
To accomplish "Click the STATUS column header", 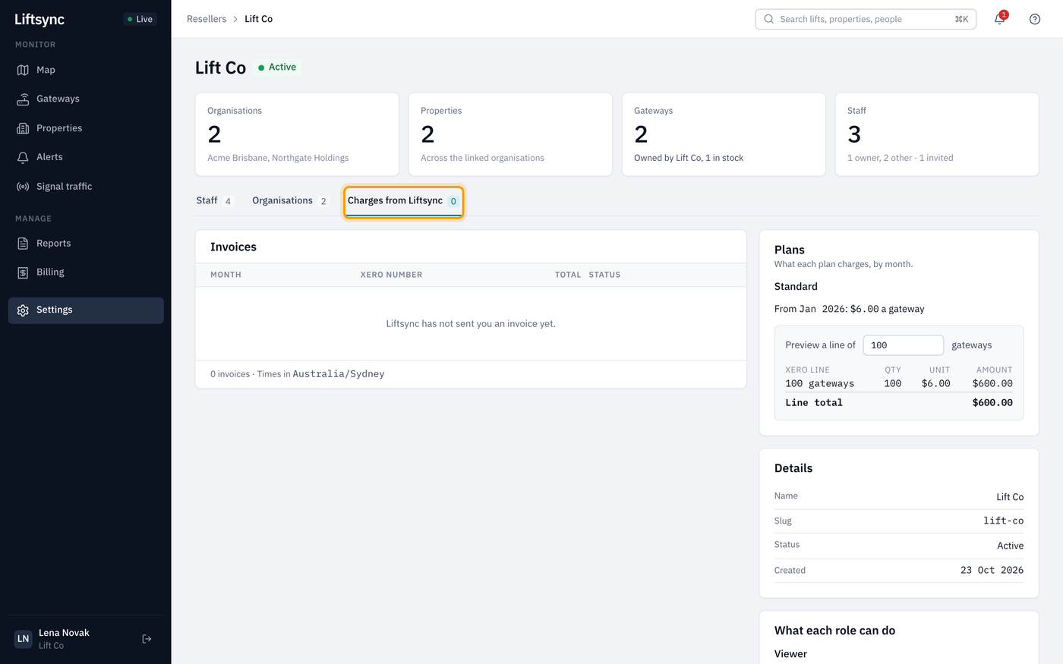I will coord(604,275).
